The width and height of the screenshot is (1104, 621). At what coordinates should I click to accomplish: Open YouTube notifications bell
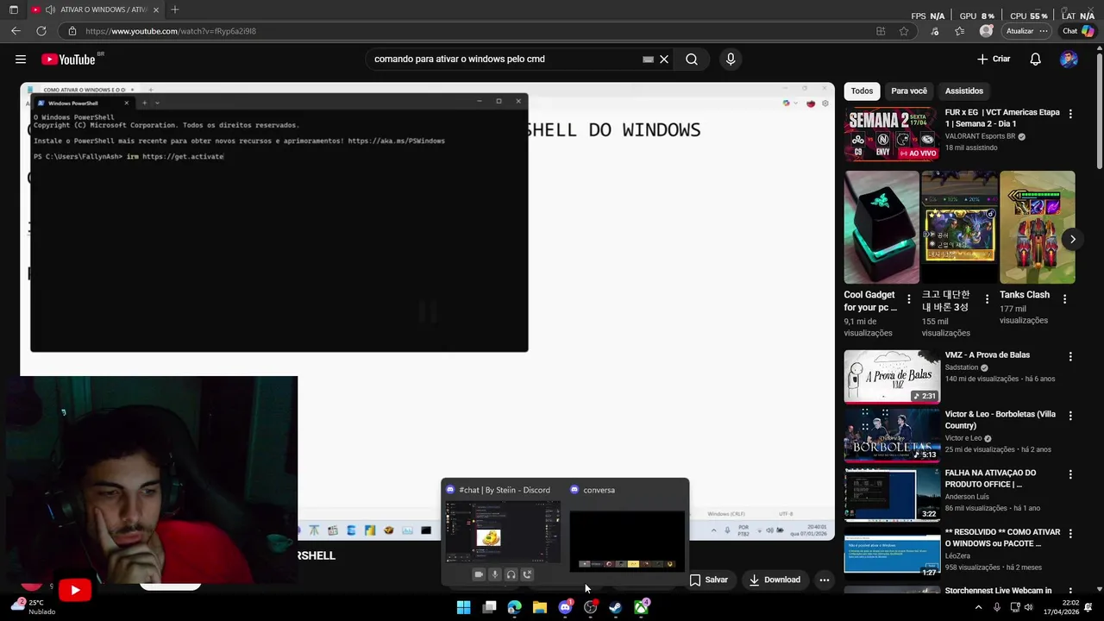(x=1035, y=60)
